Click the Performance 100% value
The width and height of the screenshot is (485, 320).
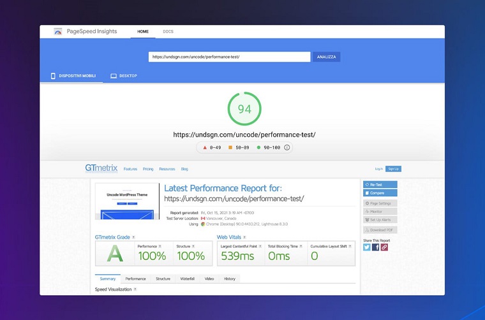(152, 256)
